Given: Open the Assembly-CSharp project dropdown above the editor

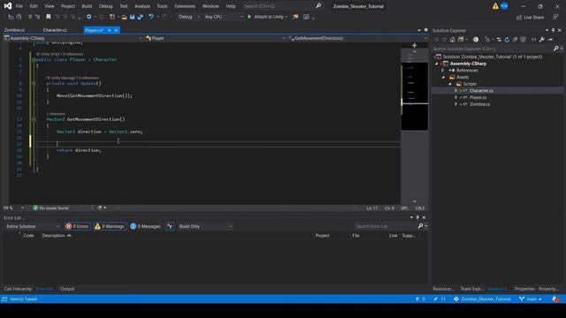Looking at the screenshot, I should tap(73, 38).
